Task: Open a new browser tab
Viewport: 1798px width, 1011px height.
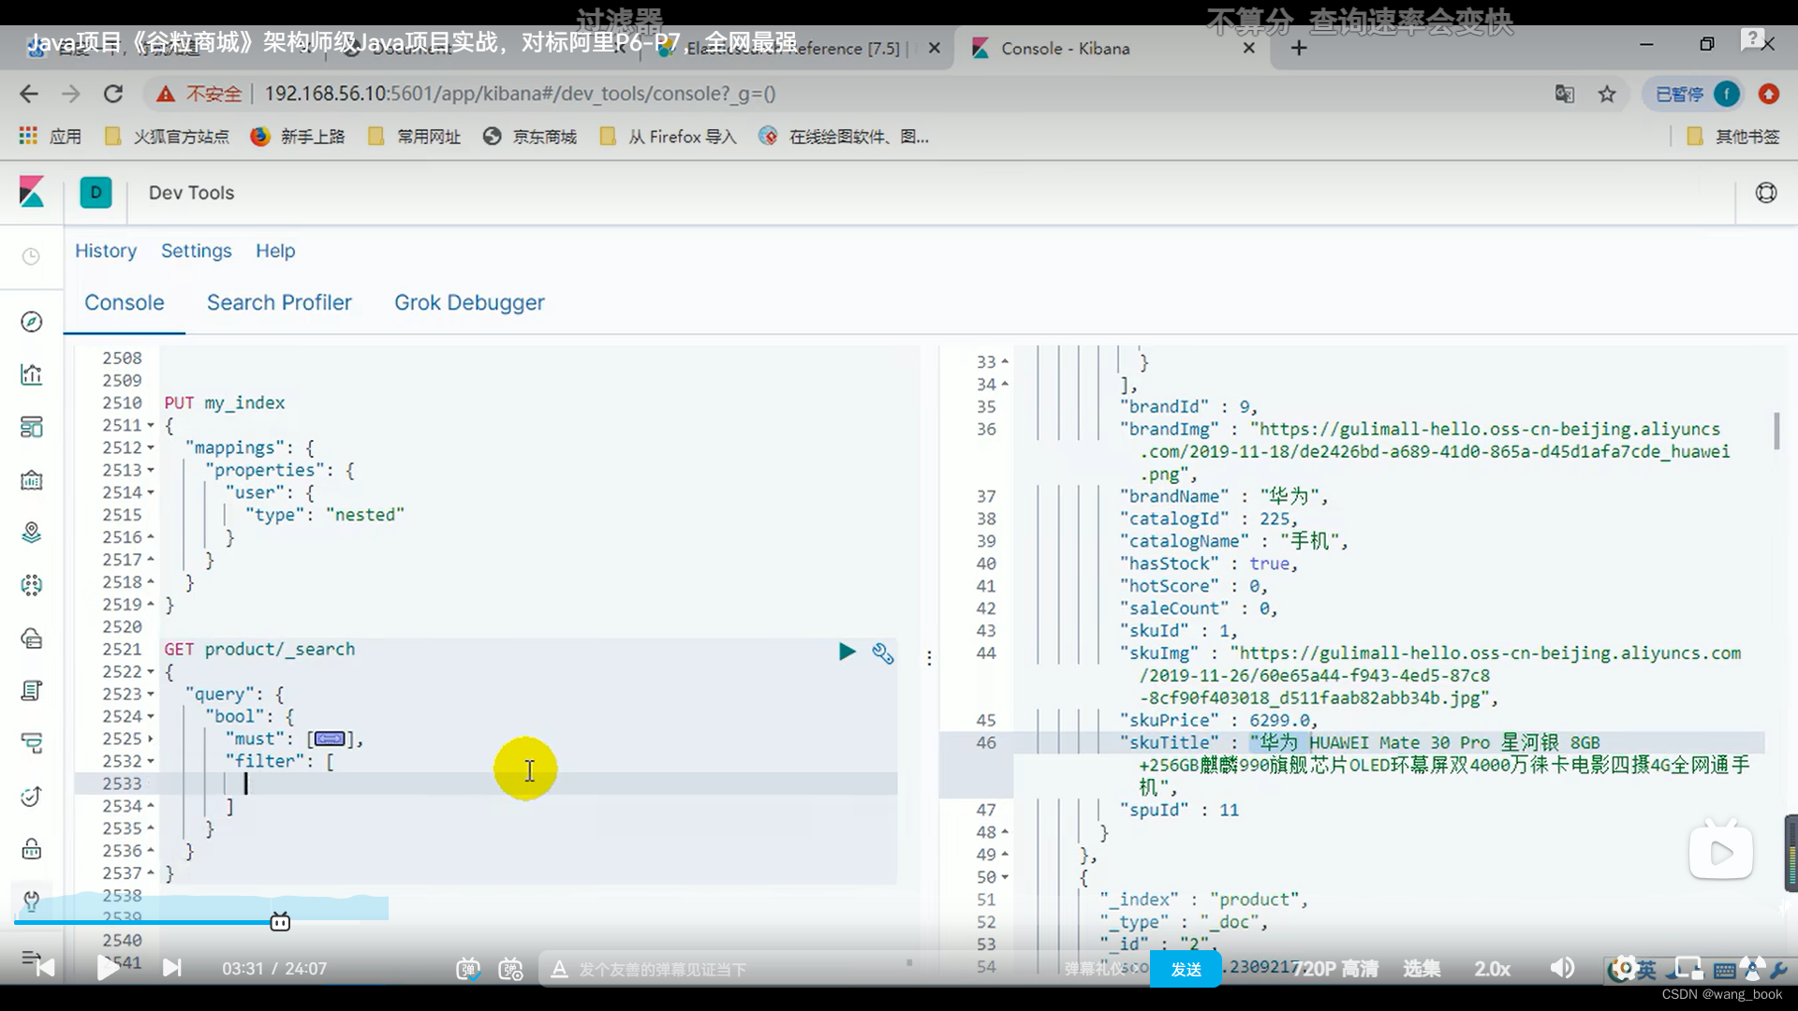Action: coord(1299,48)
